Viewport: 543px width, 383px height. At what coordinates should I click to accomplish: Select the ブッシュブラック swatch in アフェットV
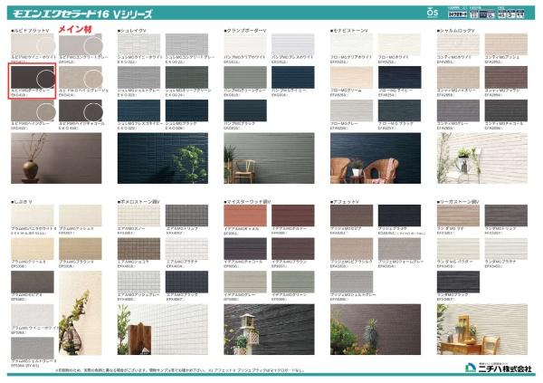[x=400, y=215]
